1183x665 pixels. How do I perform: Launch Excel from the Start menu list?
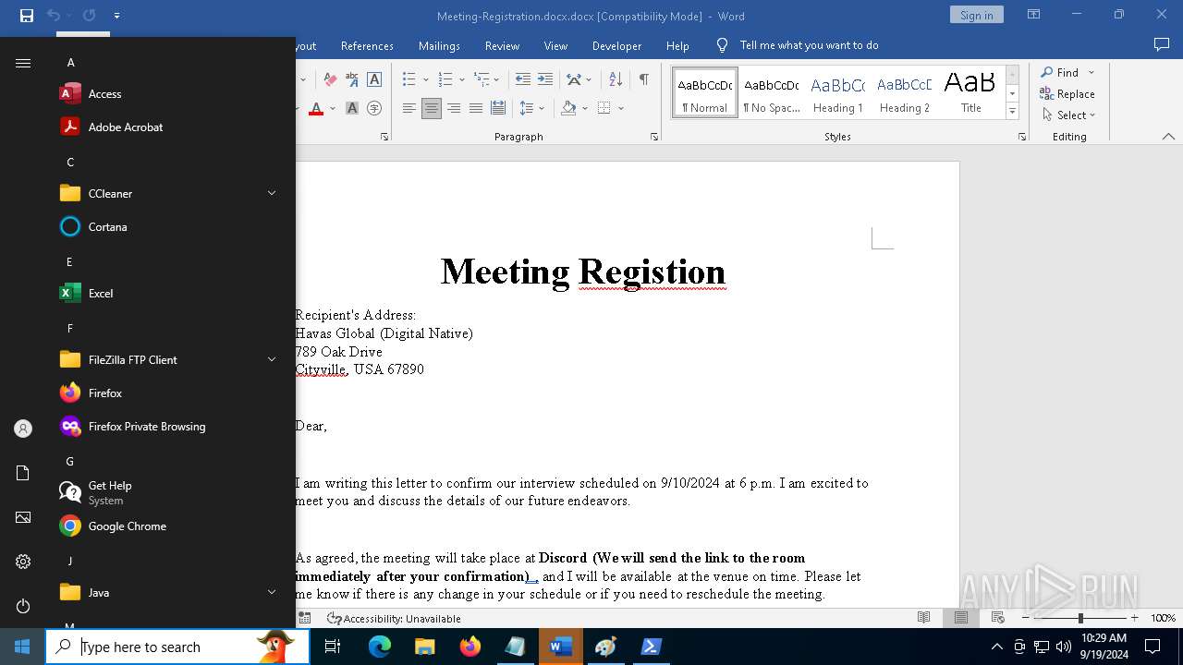(166, 293)
